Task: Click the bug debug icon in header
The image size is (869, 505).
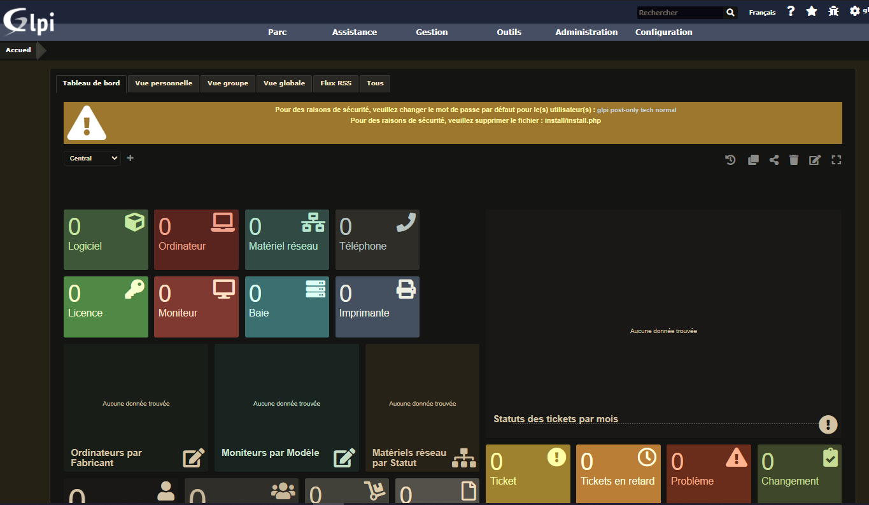Action: point(833,11)
